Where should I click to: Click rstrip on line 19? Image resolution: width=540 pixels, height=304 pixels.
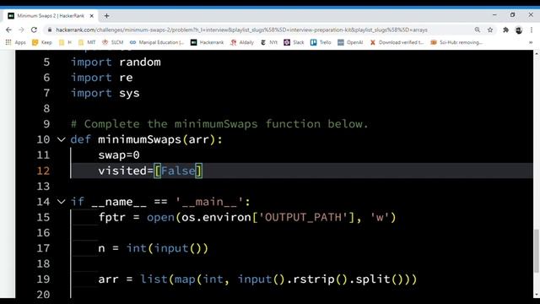click(314, 280)
